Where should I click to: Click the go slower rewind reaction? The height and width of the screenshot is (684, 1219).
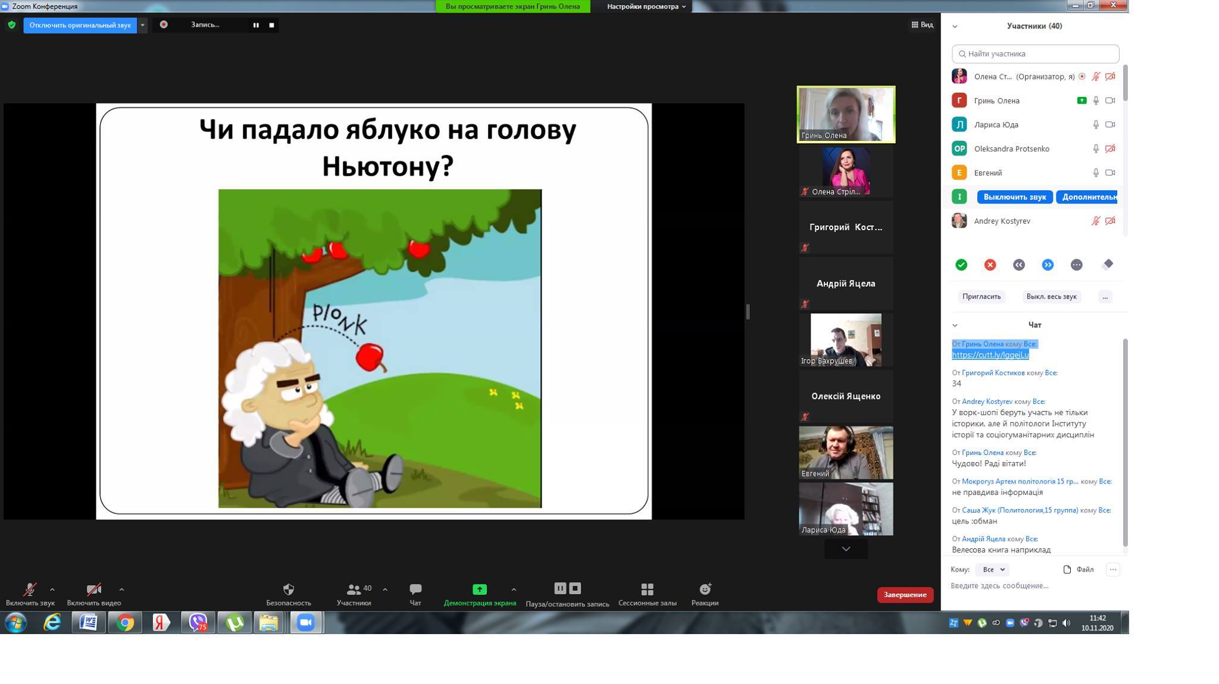click(1018, 265)
